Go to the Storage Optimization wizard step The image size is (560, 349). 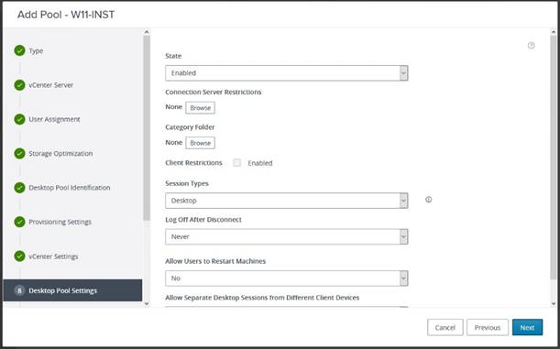click(x=60, y=154)
